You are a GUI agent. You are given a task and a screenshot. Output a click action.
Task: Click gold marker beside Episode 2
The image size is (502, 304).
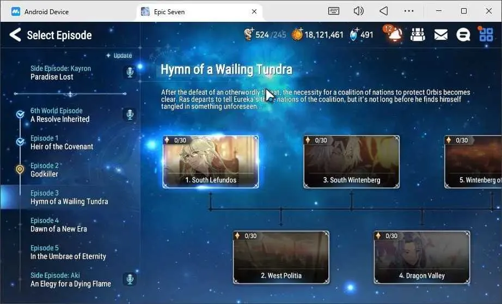20,169
